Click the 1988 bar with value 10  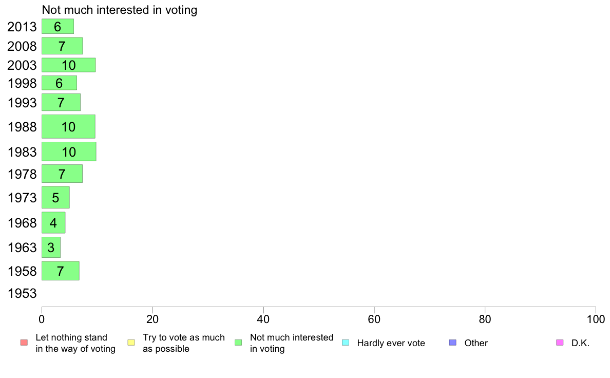click(x=68, y=126)
